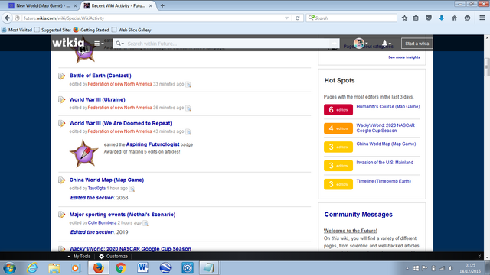The image size is (490, 275).
Task: View diff icon for China World Map edit
Action: point(132,189)
